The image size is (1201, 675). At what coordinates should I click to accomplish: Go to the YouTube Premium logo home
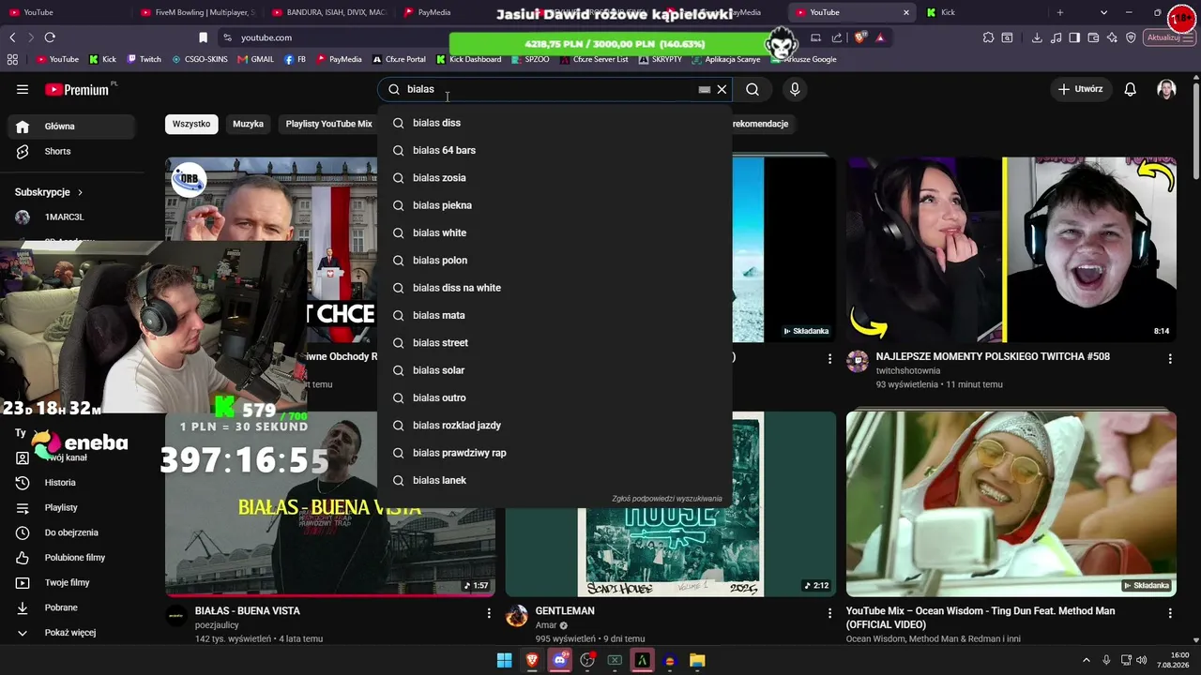[79, 89]
